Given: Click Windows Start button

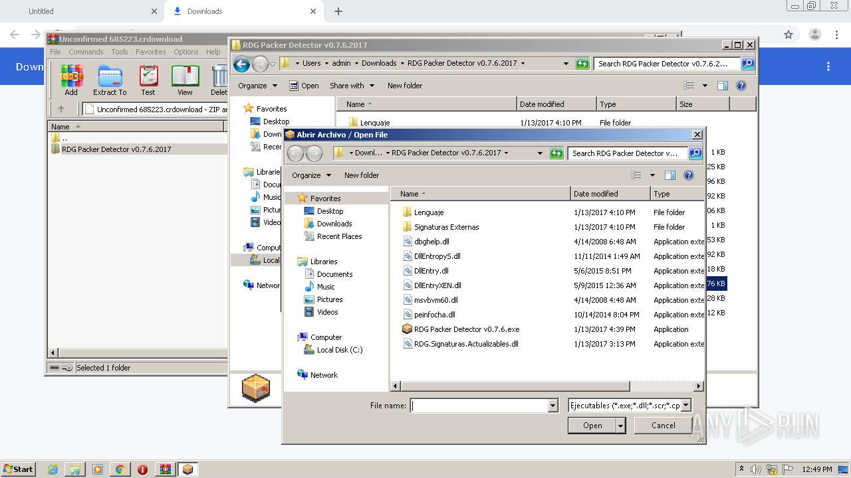Looking at the screenshot, I should [18, 469].
